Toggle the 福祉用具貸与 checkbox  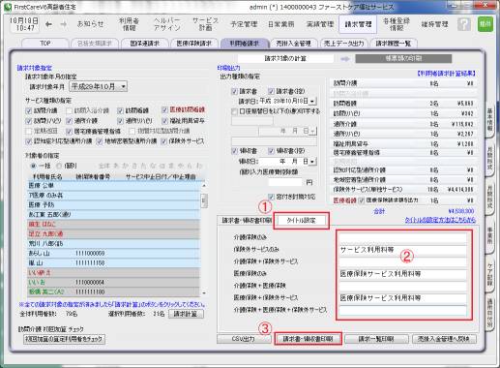[x=164, y=121]
